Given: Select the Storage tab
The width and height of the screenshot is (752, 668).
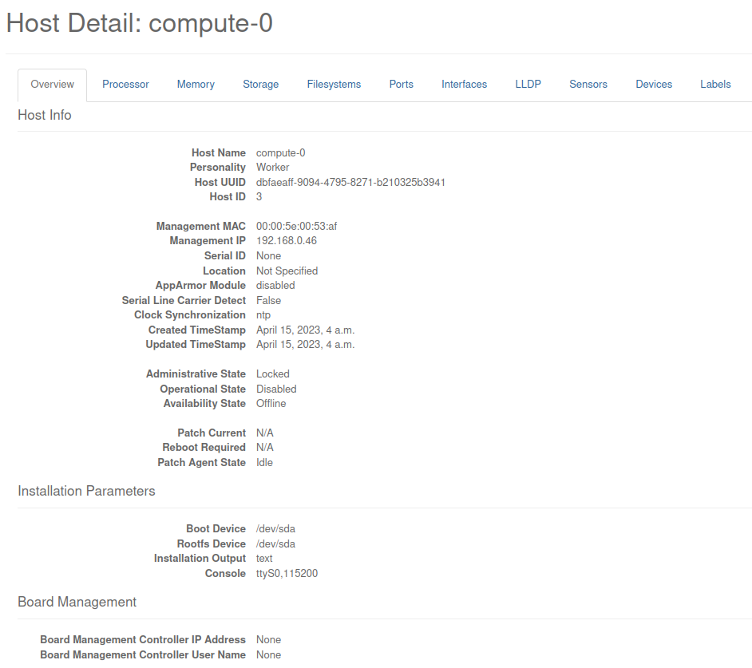Looking at the screenshot, I should coord(260,84).
